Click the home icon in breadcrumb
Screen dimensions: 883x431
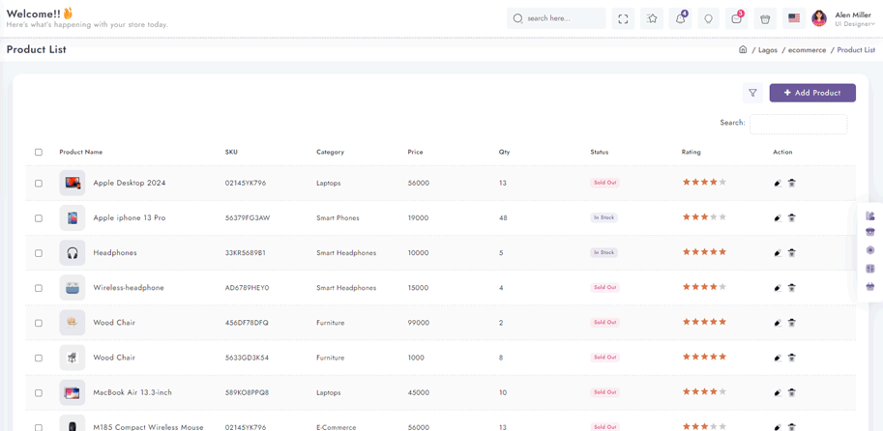pos(743,49)
